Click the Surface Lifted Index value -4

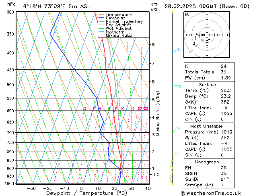click(224, 108)
